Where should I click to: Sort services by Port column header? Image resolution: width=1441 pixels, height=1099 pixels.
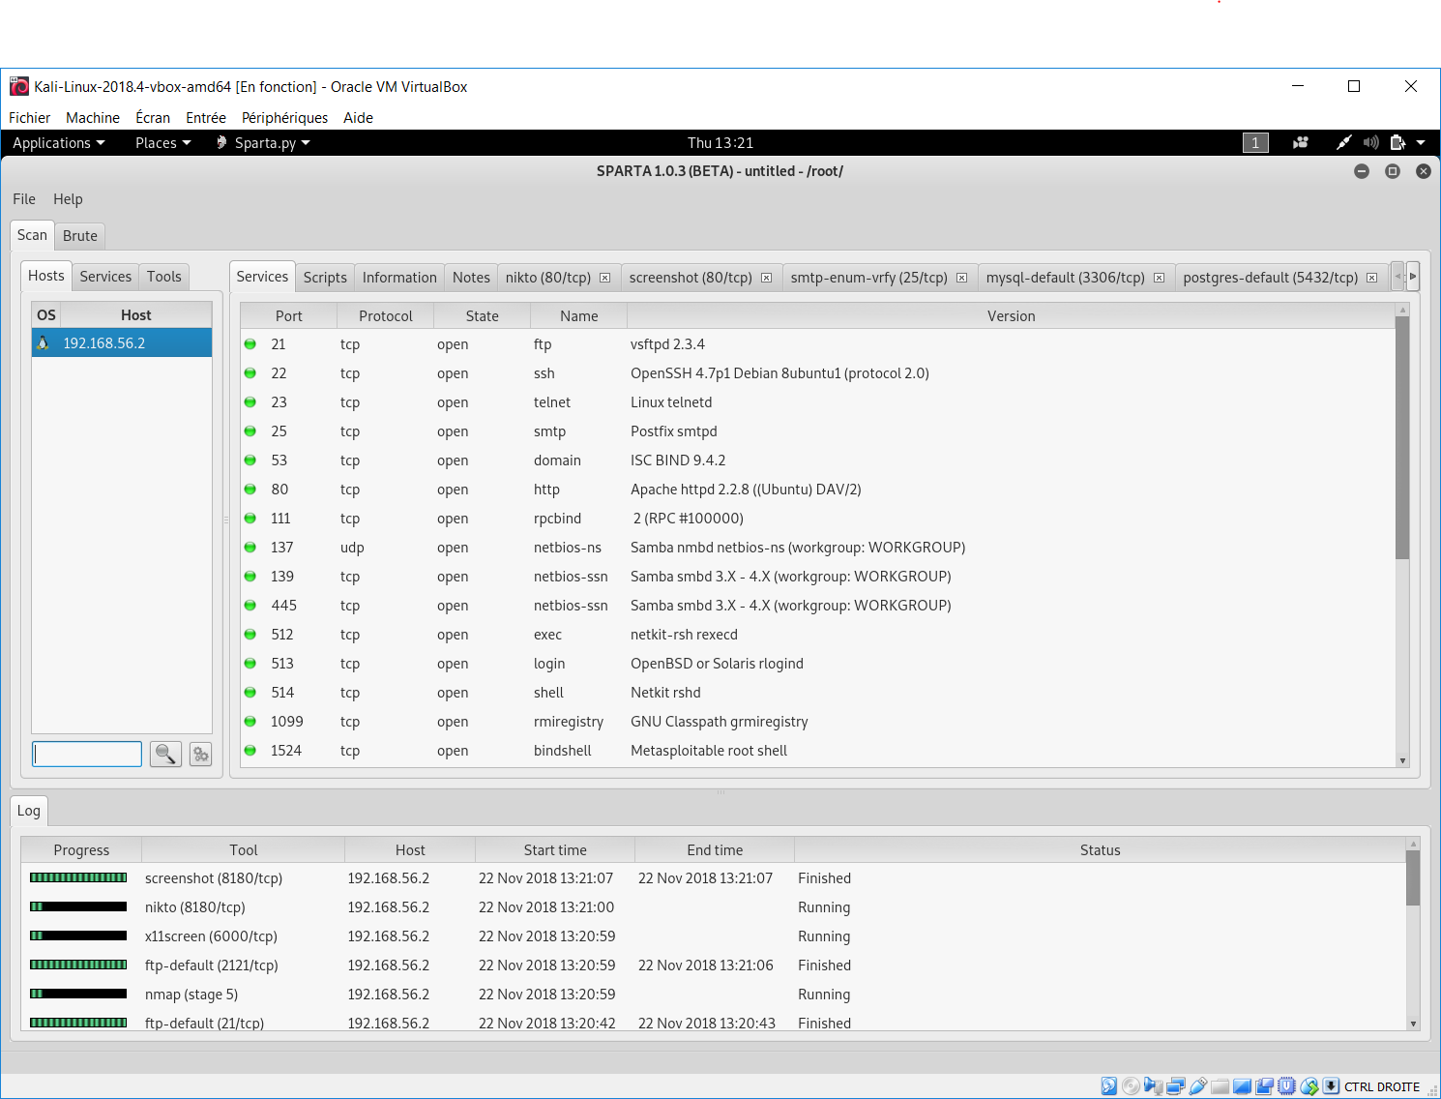pyautogui.click(x=288, y=316)
